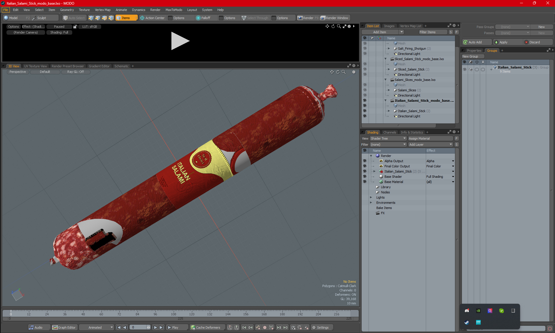Open 3D viewport settings gear
The height and width of the screenshot is (333, 555).
[x=354, y=72]
